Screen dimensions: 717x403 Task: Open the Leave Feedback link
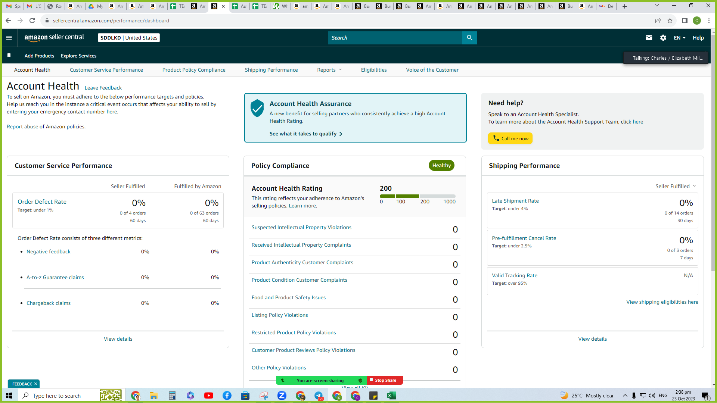click(103, 88)
